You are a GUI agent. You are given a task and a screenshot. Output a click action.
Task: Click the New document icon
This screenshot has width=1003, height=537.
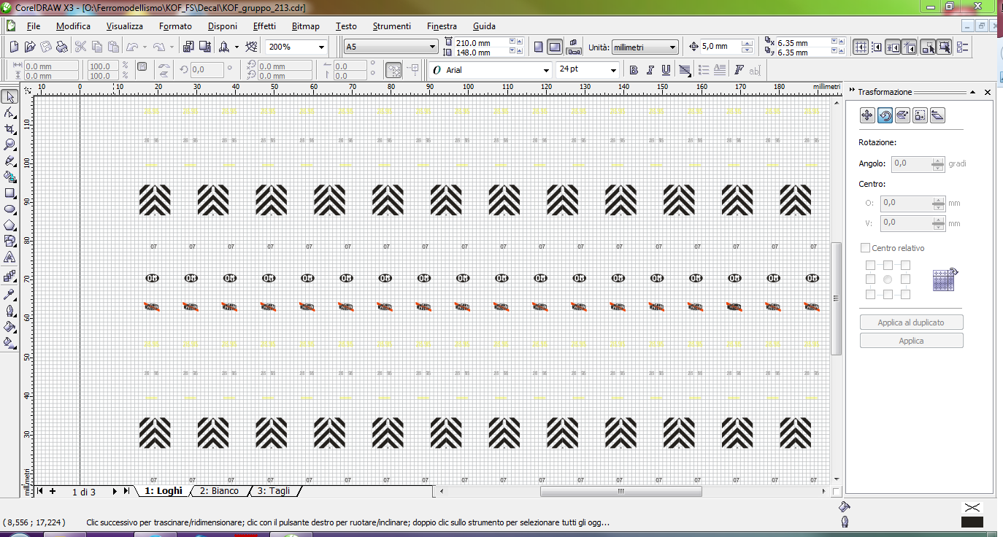(x=13, y=47)
